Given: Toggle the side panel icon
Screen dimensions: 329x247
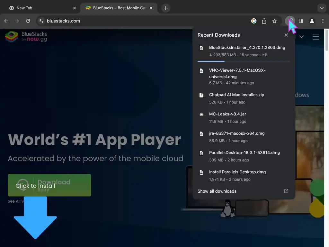Looking at the screenshot, I should [x=301, y=21].
